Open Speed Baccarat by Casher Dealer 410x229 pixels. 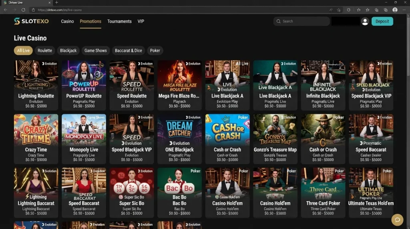click(371, 139)
